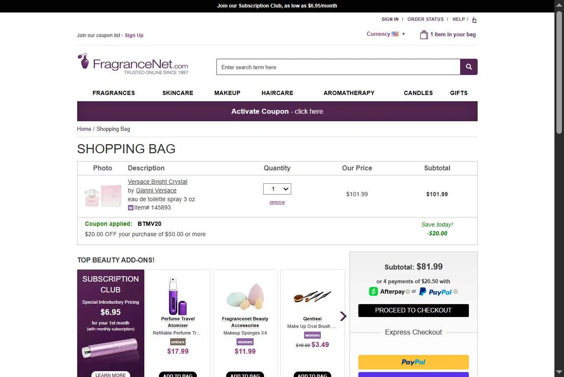Open the Versace Bright Crystal product thumbnail
Viewport: 564px width, 377px height.
(x=103, y=196)
